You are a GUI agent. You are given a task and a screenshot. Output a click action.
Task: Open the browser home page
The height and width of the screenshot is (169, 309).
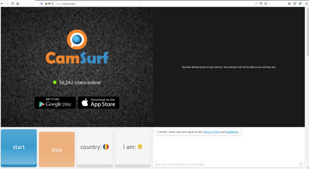click(18, 4)
